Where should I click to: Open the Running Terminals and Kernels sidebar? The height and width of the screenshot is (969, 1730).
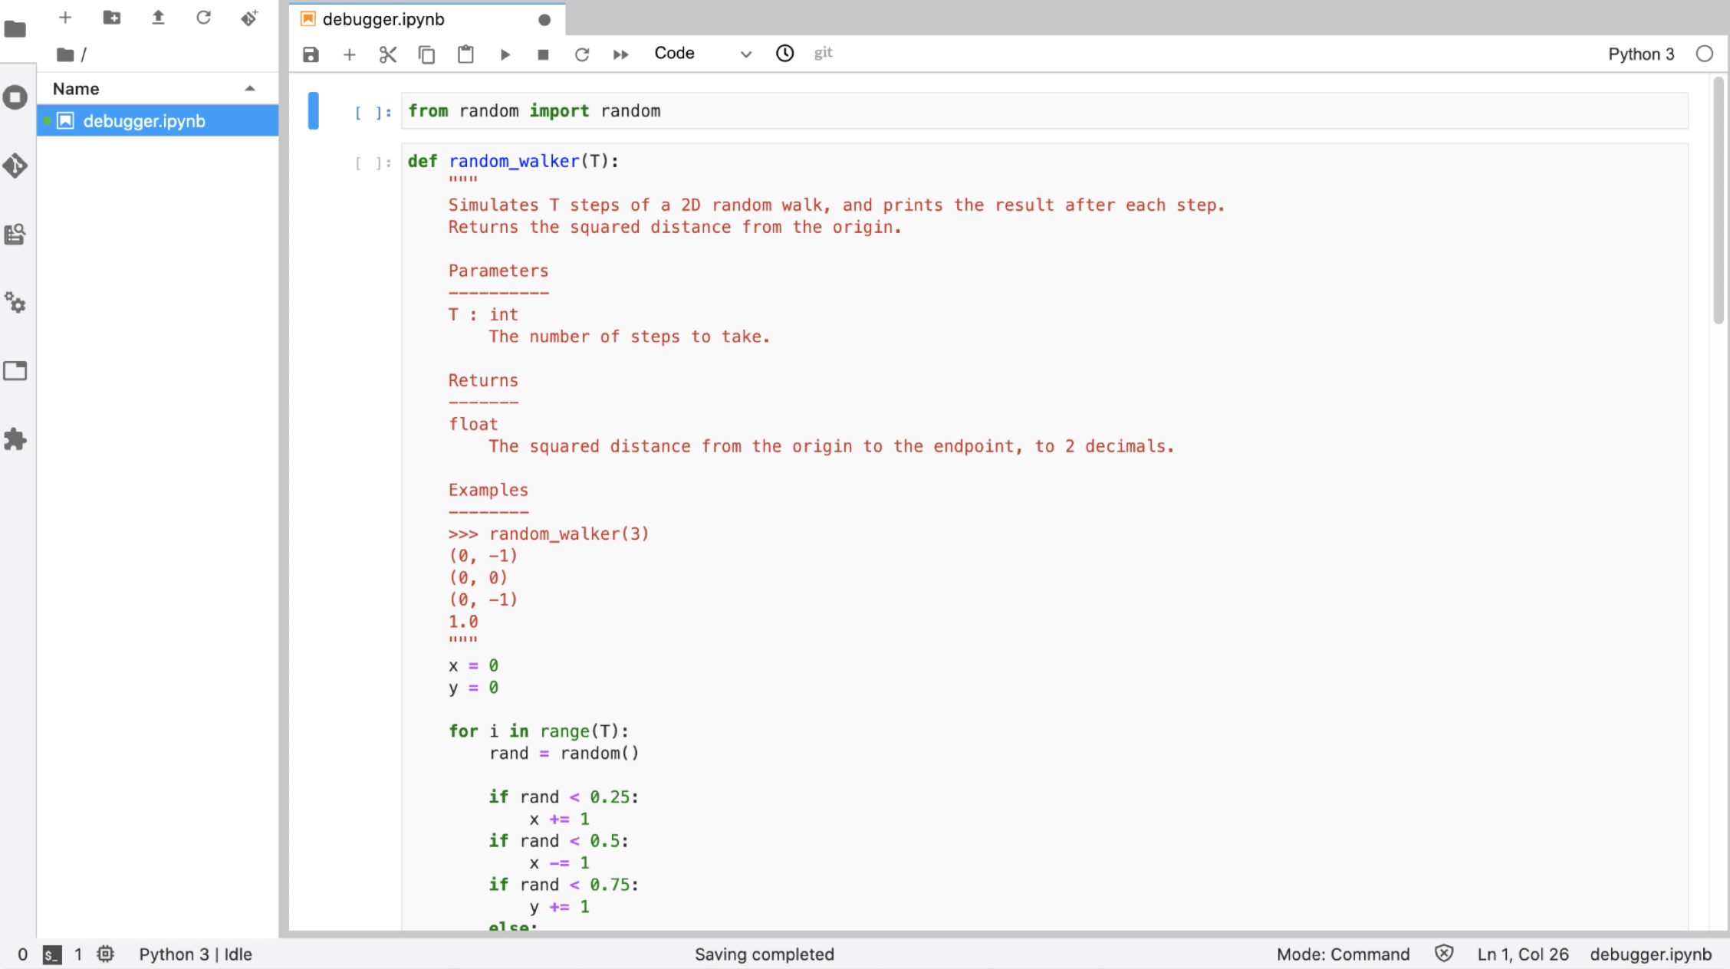pyautogui.click(x=15, y=97)
